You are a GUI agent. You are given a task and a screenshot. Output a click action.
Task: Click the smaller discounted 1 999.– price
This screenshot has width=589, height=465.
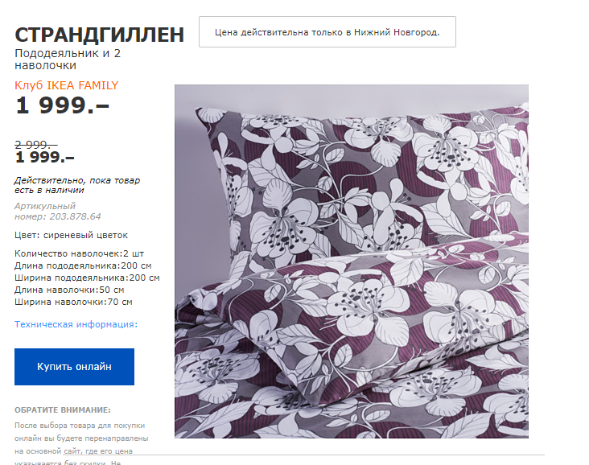click(45, 157)
